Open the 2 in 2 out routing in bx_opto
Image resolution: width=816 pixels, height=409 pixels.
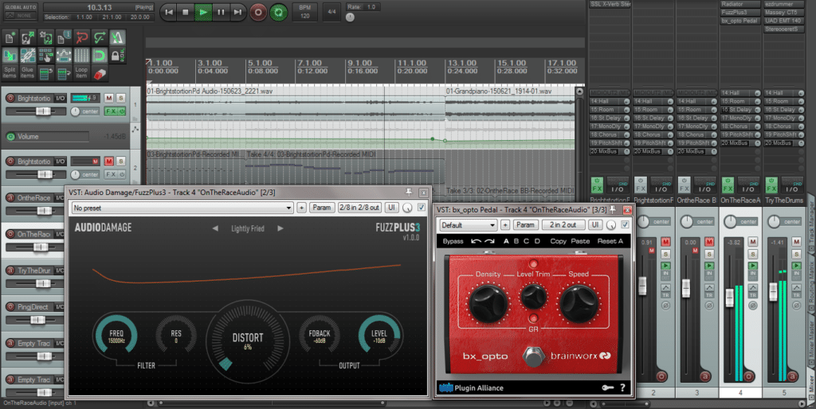point(563,225)
